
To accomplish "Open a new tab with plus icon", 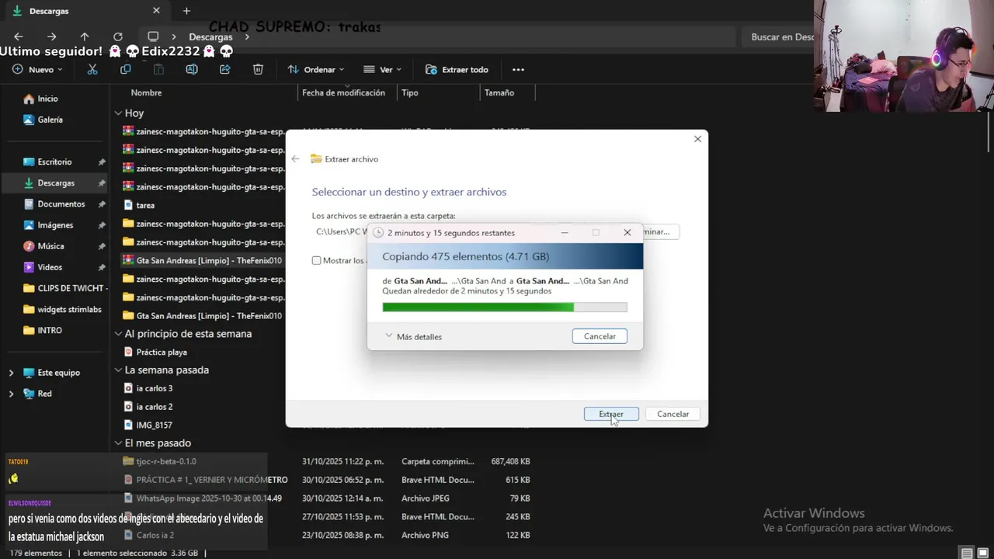I will point(186,11).
